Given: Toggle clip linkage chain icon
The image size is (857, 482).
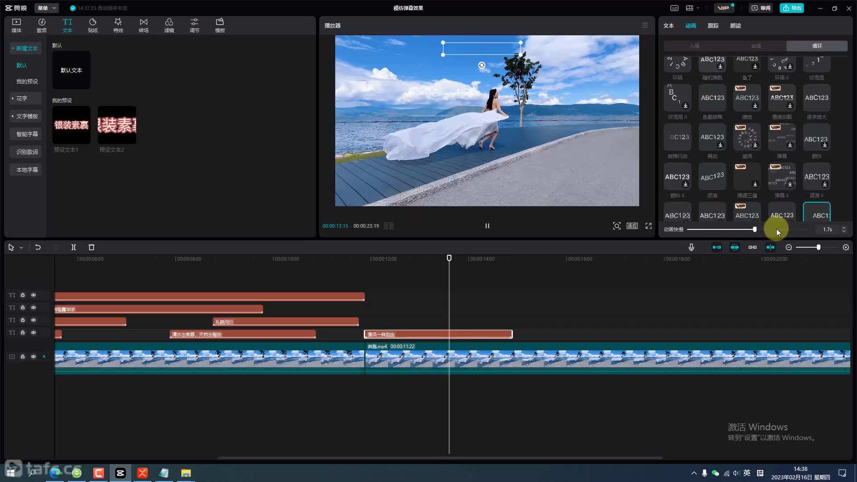Looking at the screenshot, I should 753,247.
